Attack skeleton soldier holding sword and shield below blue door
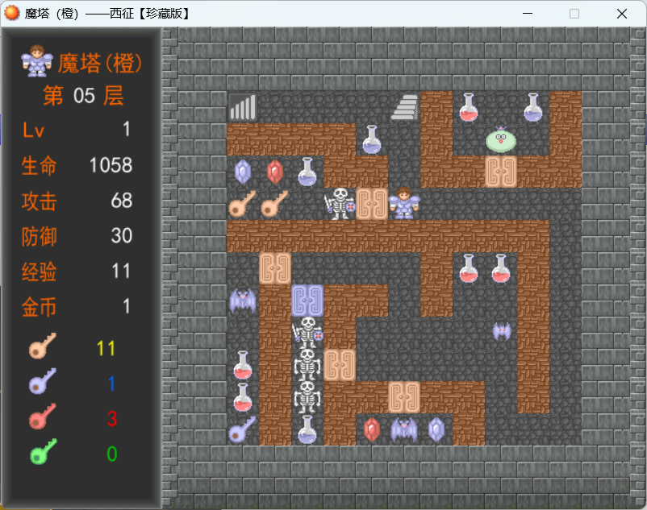This screenshot has width=647, height=510. pos(307,333)
